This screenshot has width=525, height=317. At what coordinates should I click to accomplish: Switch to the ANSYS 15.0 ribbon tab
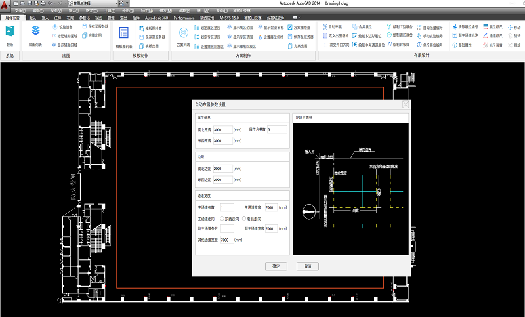(x=229, y=18)
